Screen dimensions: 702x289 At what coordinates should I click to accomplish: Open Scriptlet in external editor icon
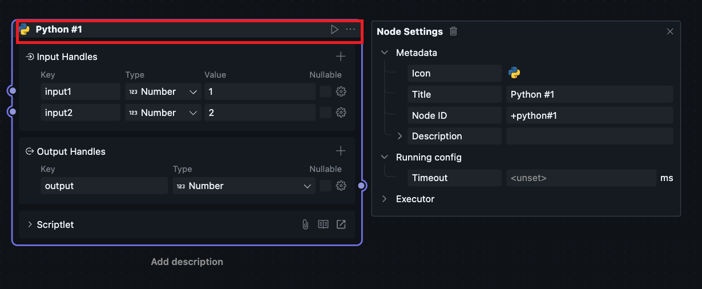(341, 224)
